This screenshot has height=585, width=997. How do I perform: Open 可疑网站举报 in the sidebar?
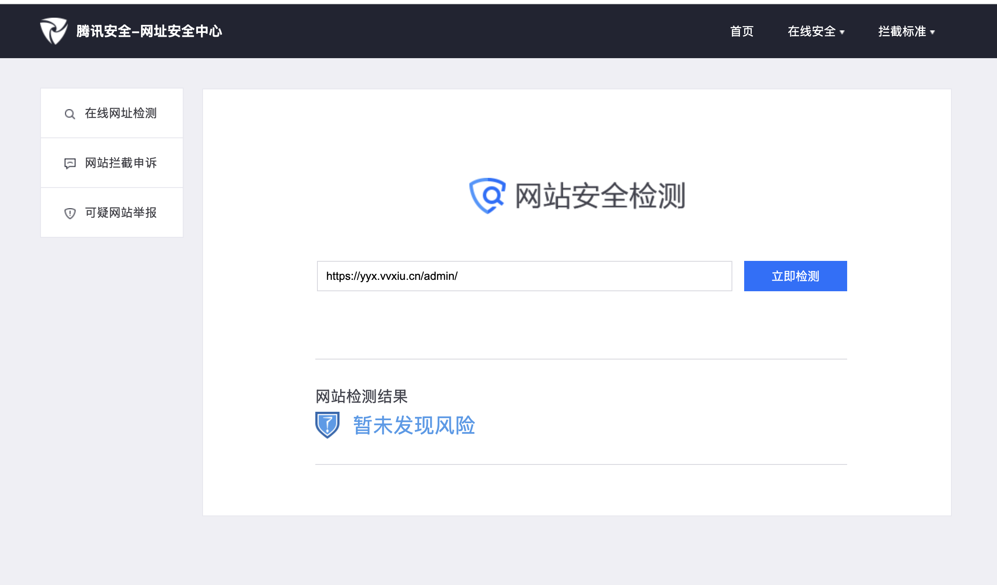pos(121,213)
